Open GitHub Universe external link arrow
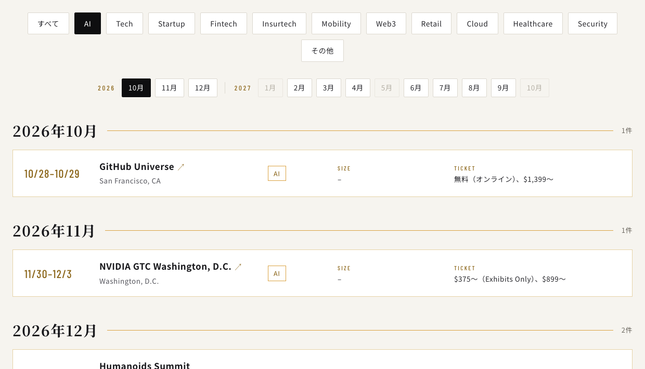 click(181, 167)
